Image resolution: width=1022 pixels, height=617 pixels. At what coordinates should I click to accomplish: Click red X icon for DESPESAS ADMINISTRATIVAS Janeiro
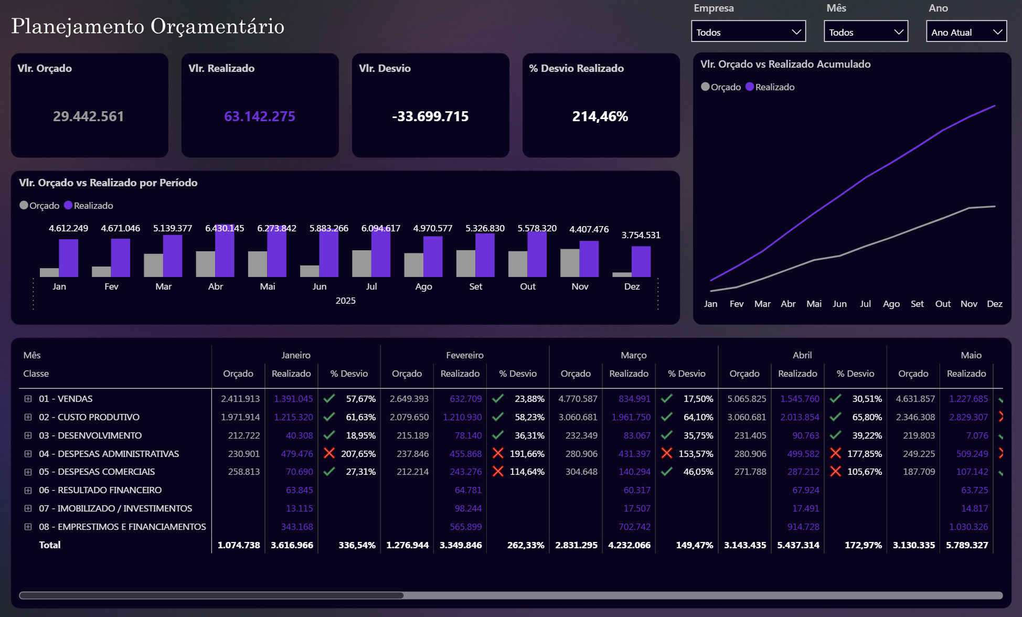click(329, 453)
